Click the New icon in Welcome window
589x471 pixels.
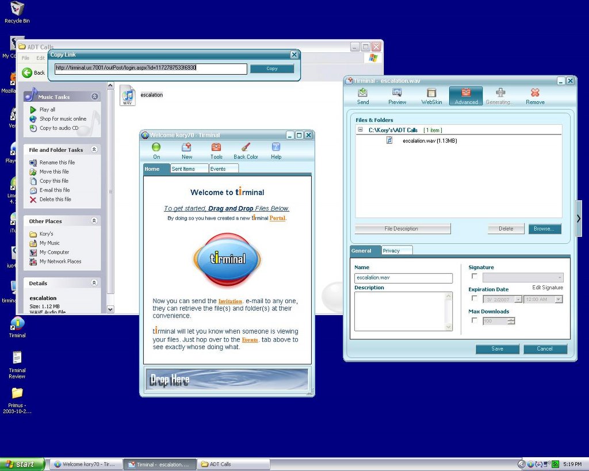tap(187, 147)
